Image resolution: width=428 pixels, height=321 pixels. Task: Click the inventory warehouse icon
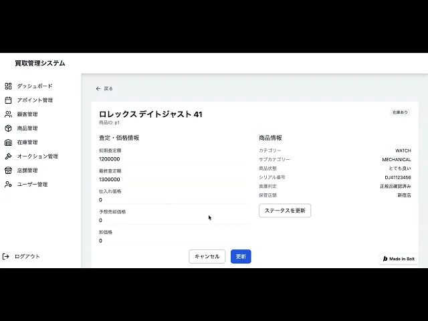tap(8, 142)
